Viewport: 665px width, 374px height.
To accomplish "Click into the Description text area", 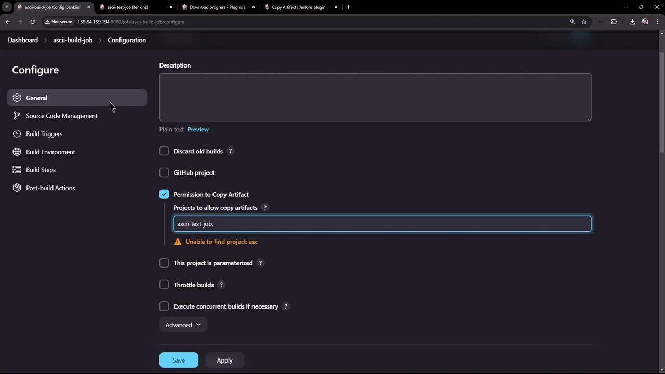I will click(375, 97).
